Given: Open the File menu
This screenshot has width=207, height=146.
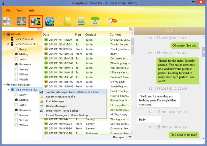Looking at the screenshot, I should click(8, 11).
